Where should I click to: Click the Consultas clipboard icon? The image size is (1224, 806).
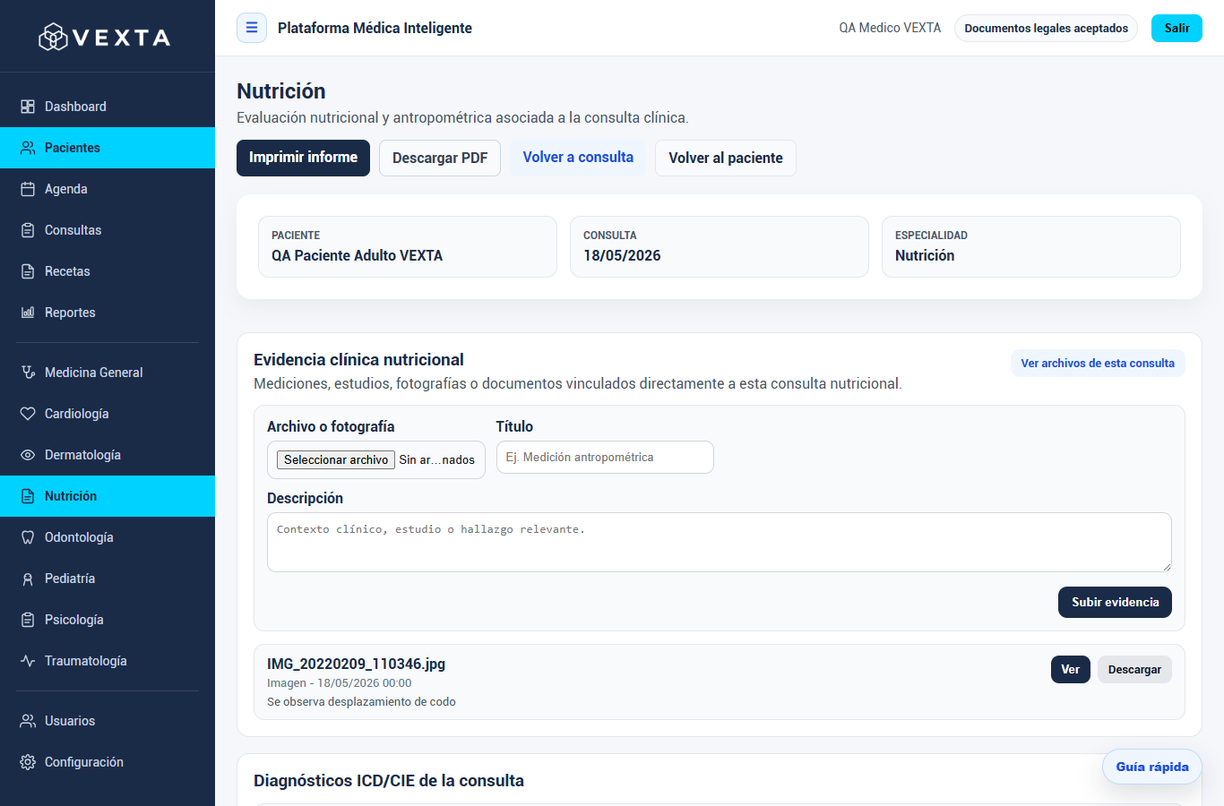coord(28,230)
